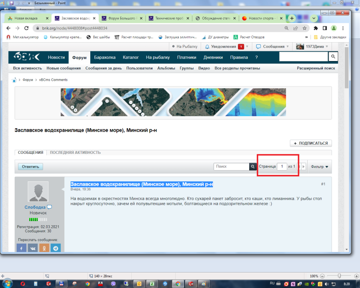Image resolution: width=360 pixels, height=288 pixels.
Task: Share via the Odnoklassniki icon
Action: click(44, 248)
